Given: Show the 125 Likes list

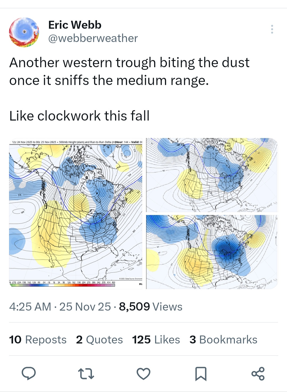Looking at the screenshot, I should [x=156, y=339].
